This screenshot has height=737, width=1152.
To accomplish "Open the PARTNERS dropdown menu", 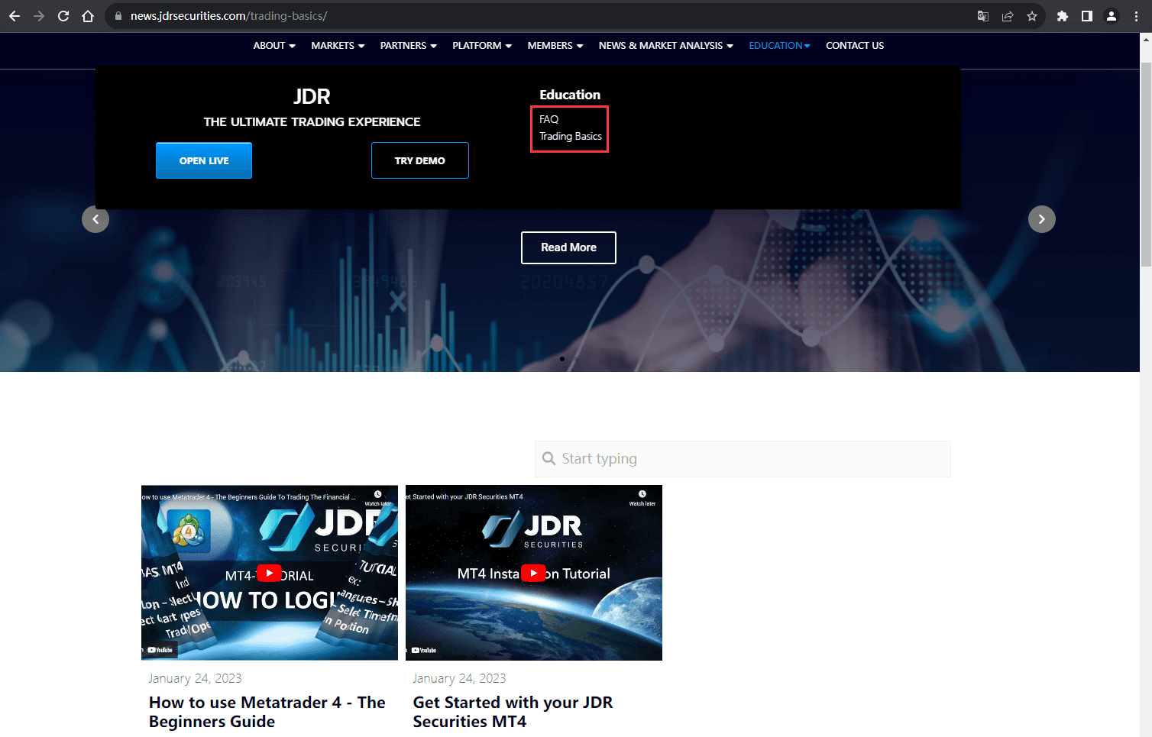I will pyautogui.click(x=409, y=46).
